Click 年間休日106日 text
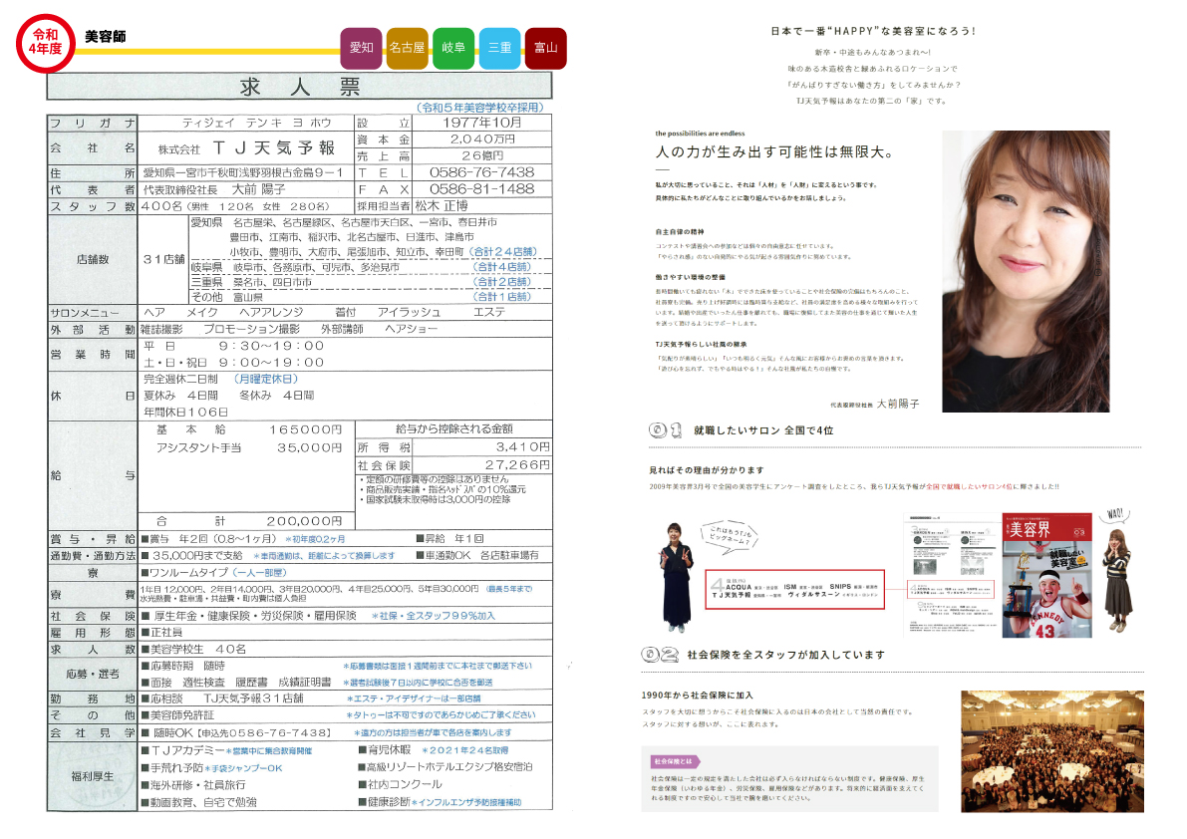 (185, 413)
